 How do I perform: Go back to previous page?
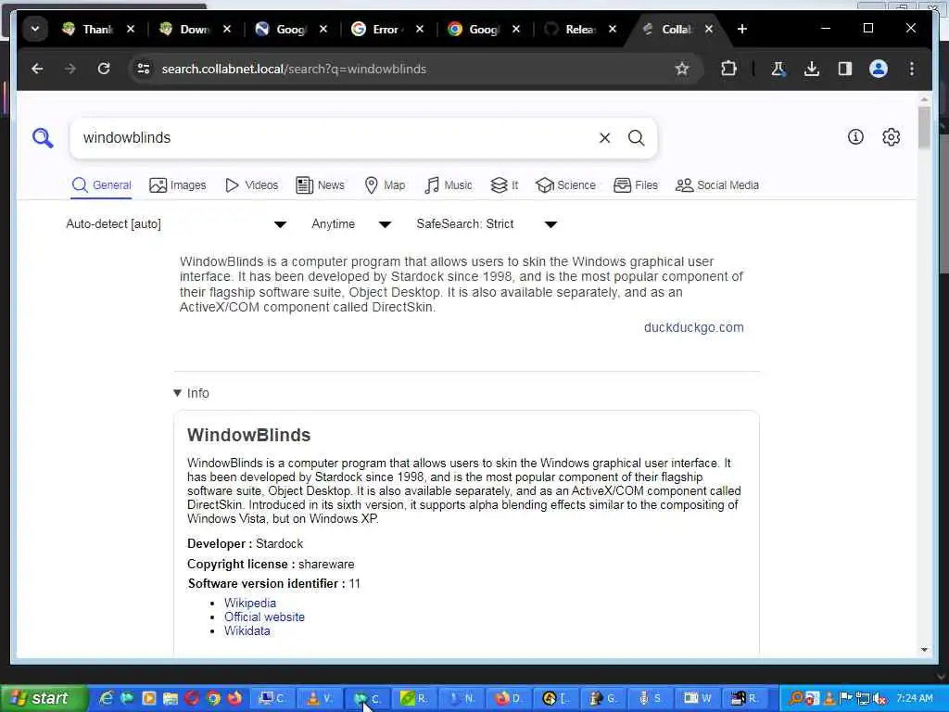coord(37,69)
